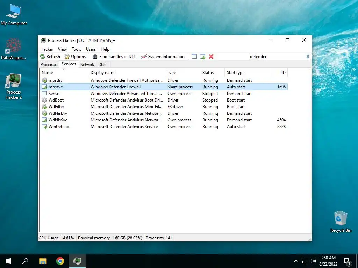This screenshot has height=268, width=358.
Task: Click the WdNisSvc service icon
Action: (44, 120)
